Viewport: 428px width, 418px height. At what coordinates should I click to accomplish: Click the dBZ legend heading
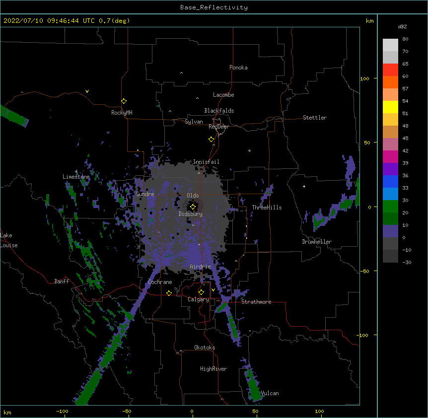pos(402,26)
